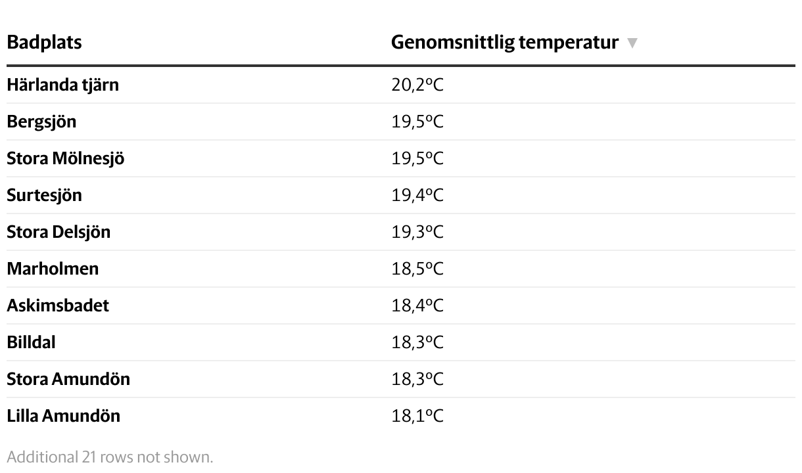Click the sort arrow beside Genomsnittlig temperatur
Viewport: 802px width, 473px height.
click(632, 43)
